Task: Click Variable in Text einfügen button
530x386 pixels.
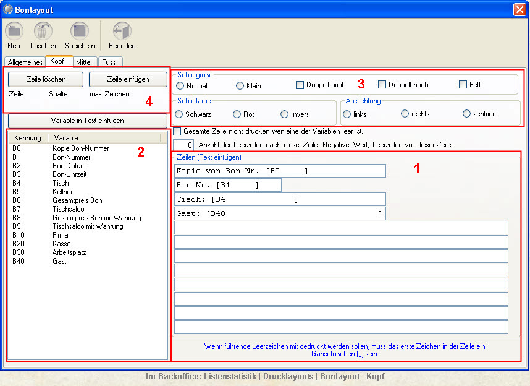Action: (x=87, y=121)
